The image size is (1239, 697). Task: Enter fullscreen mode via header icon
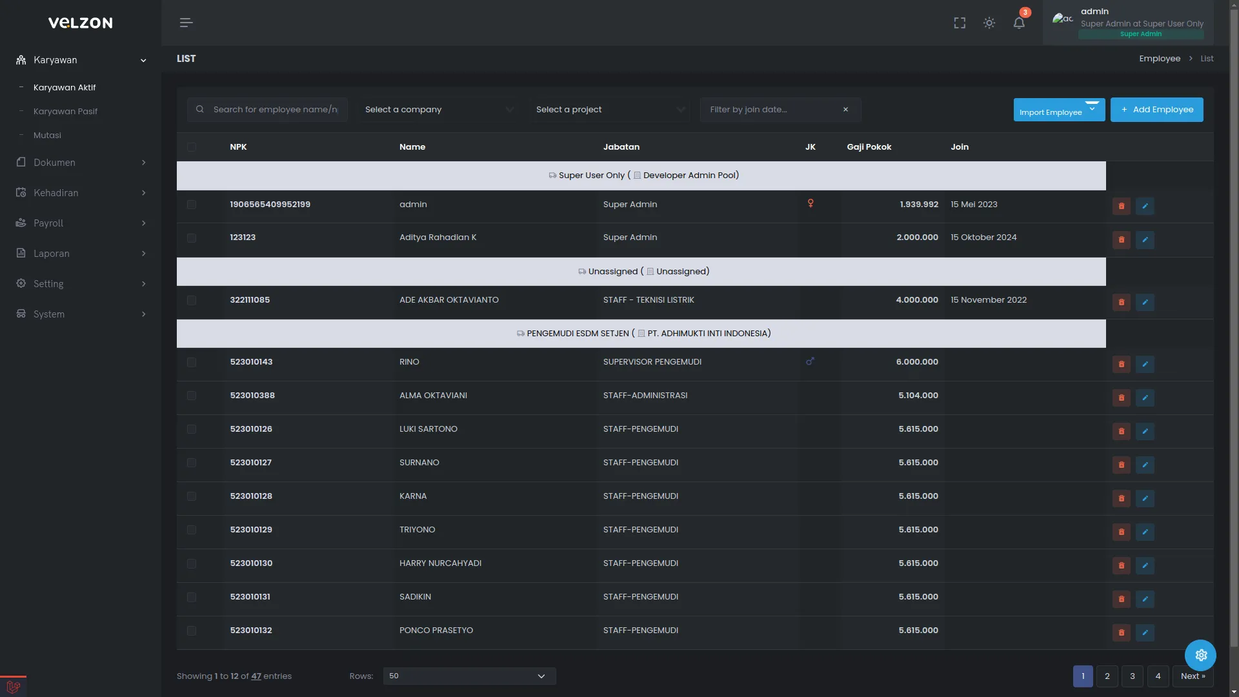click(960, 23)
